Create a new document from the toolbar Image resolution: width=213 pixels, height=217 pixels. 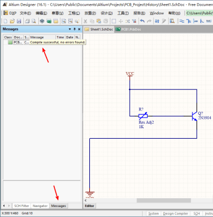[x=6, y=21]
